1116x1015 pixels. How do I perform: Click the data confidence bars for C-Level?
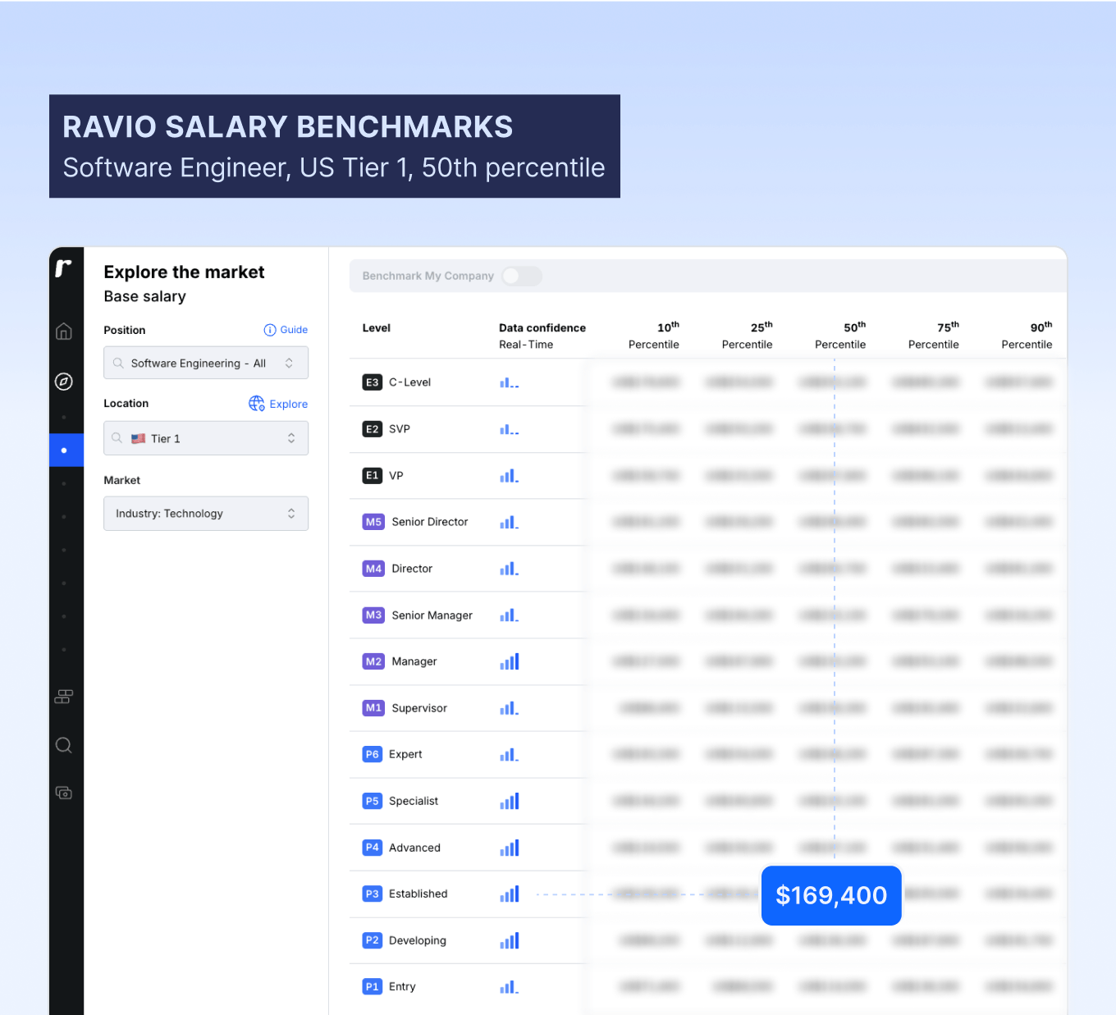click(510, 382)
